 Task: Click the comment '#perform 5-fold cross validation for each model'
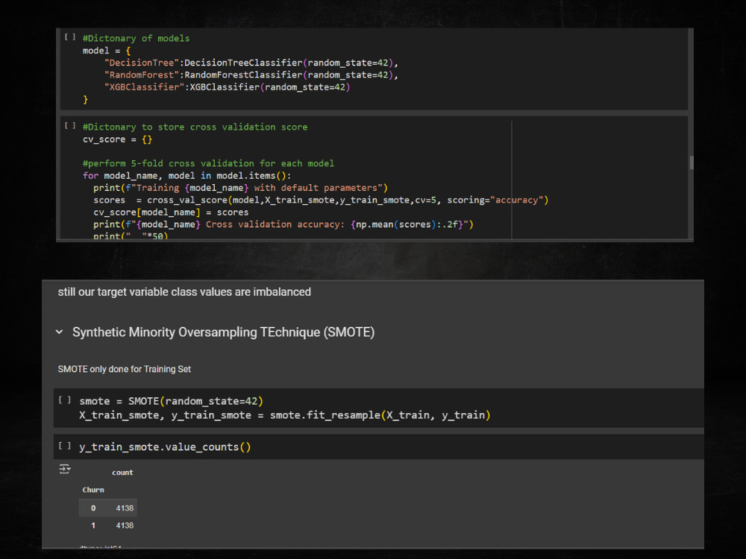click(208, 163)
